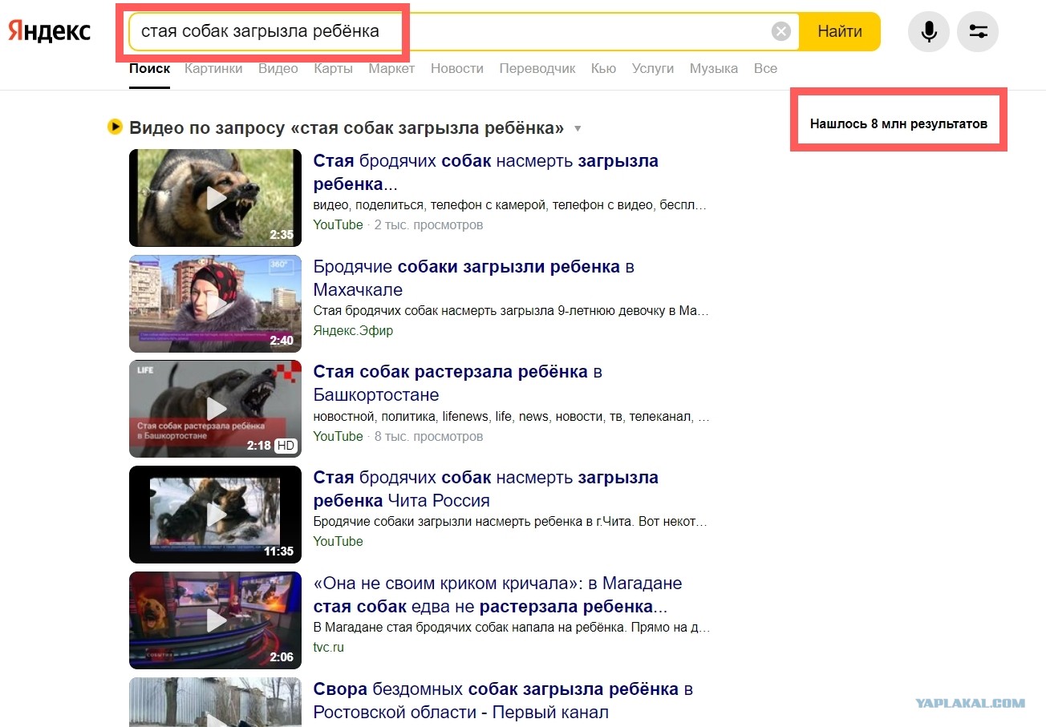Click the snippet 'видео, поделиться, телефон с камерой'
Image resolution: width=1046 pixels, height=727 pixels.
point(511,205)
